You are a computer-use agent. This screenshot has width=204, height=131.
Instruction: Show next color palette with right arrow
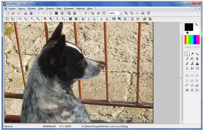(x=196, y=47)
